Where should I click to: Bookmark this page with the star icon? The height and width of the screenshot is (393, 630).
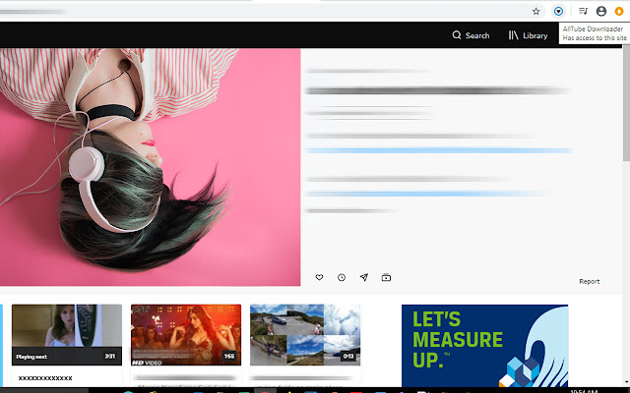pos(535,11)
